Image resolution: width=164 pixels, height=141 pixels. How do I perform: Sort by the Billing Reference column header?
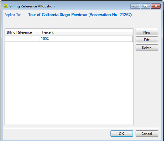[x=22, y=32]
